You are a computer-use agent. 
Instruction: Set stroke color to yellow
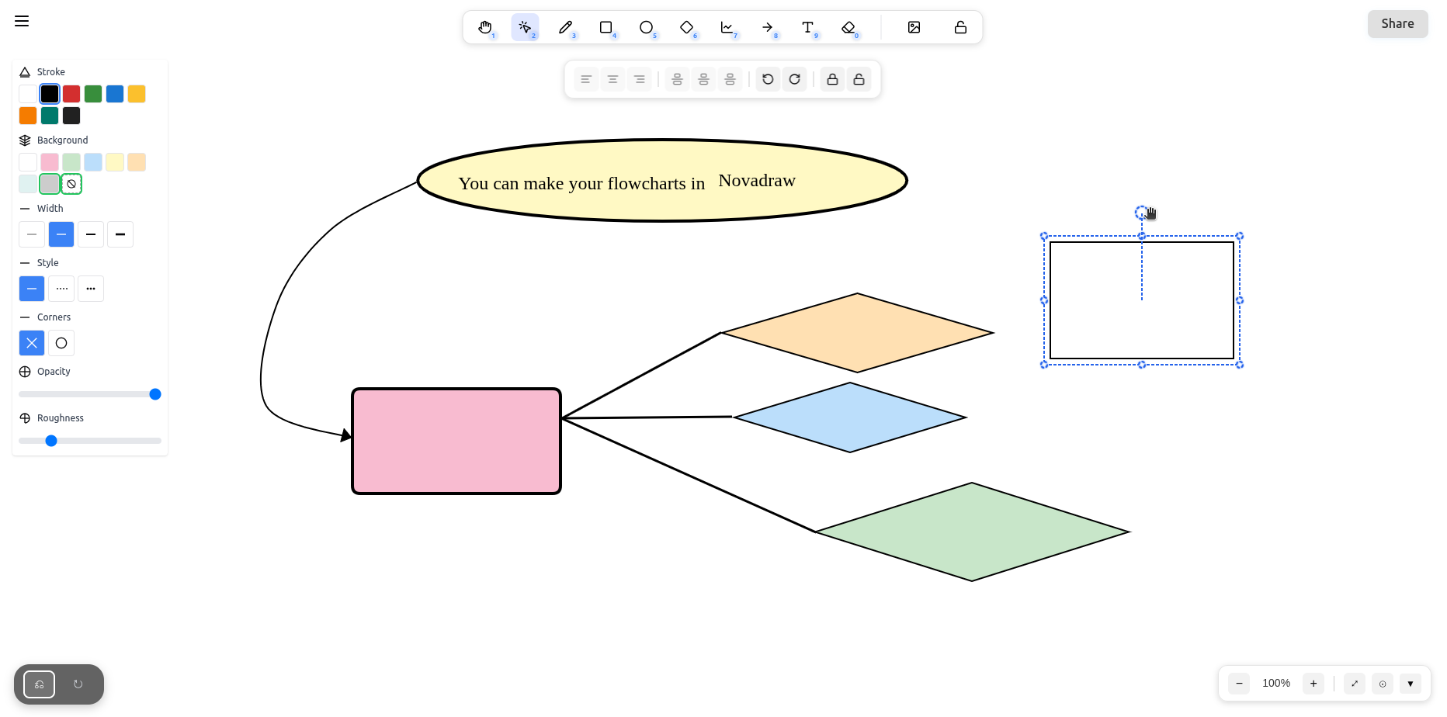pos(137,94)
